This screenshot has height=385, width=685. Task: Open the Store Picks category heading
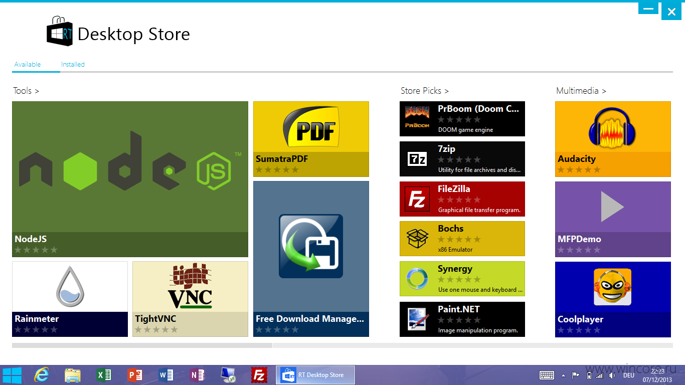pyautogui.click(x=425, y=91)
